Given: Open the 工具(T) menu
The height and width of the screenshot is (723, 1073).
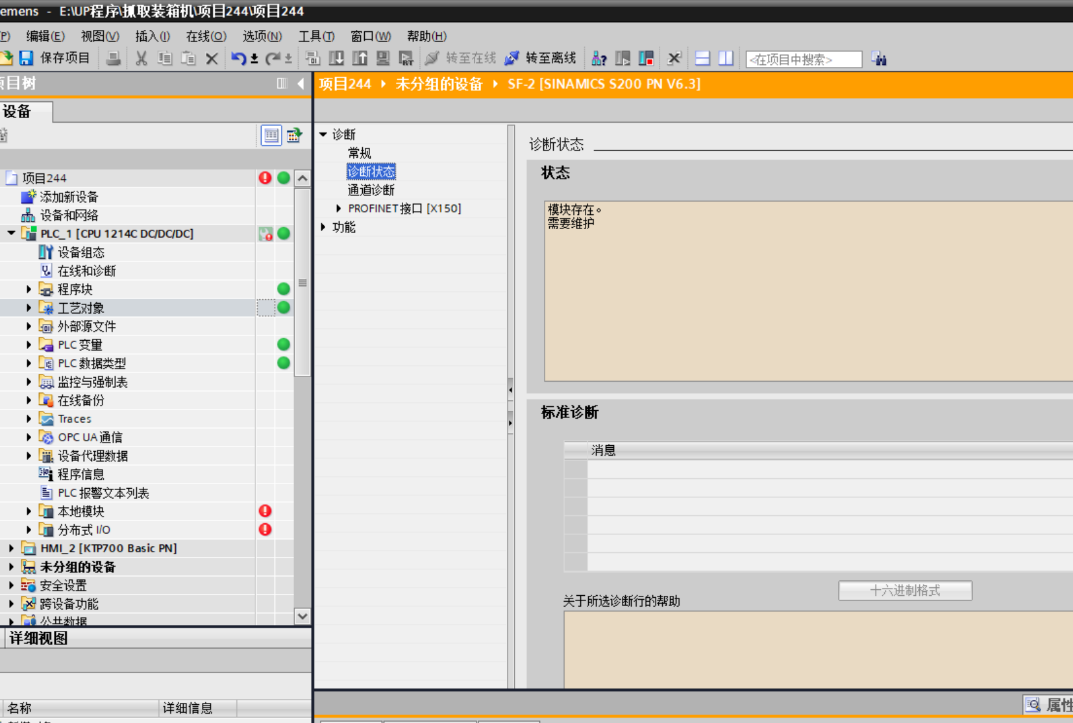Looking at the screenshot, I should (316, 36).
